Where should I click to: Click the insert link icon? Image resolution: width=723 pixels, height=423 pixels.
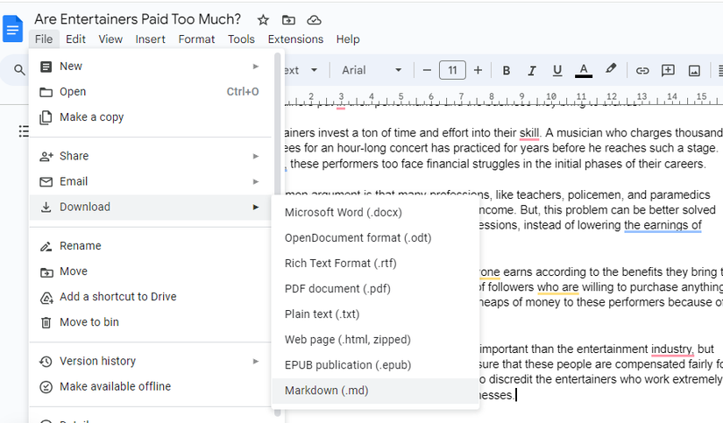tap(642, 70)
